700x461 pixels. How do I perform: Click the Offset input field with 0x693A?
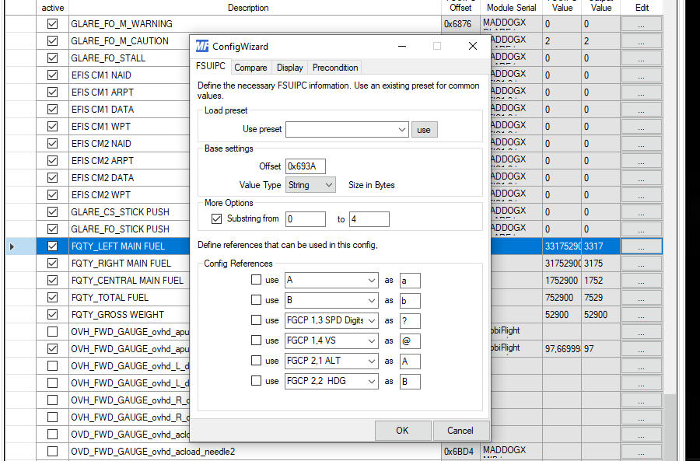tap(305, 166)
